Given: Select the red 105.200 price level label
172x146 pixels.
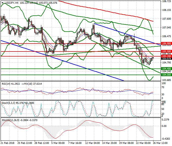Looking at the screenshot, I should click(x=166, y=56).
